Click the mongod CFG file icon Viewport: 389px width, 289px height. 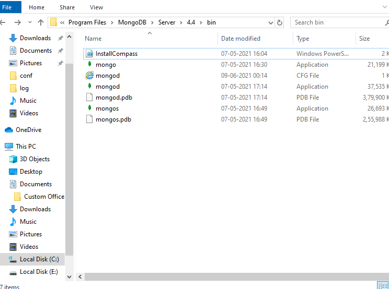[89, 76]
